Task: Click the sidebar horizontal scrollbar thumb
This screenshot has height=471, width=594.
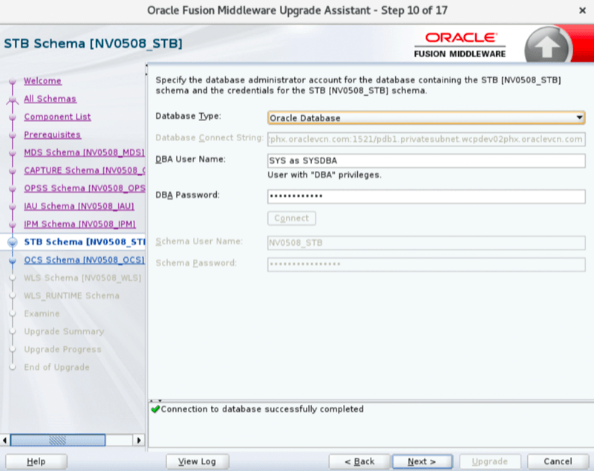Action: coord(58,440)
